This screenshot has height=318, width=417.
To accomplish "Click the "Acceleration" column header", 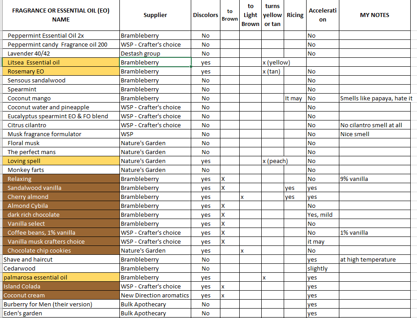I will (x=322, y=15).
